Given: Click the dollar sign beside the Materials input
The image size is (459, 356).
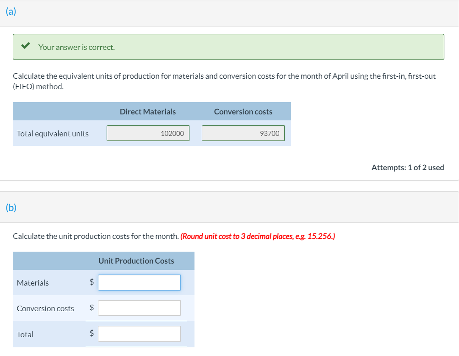Looking at the screenshot, I should [92, 282].
